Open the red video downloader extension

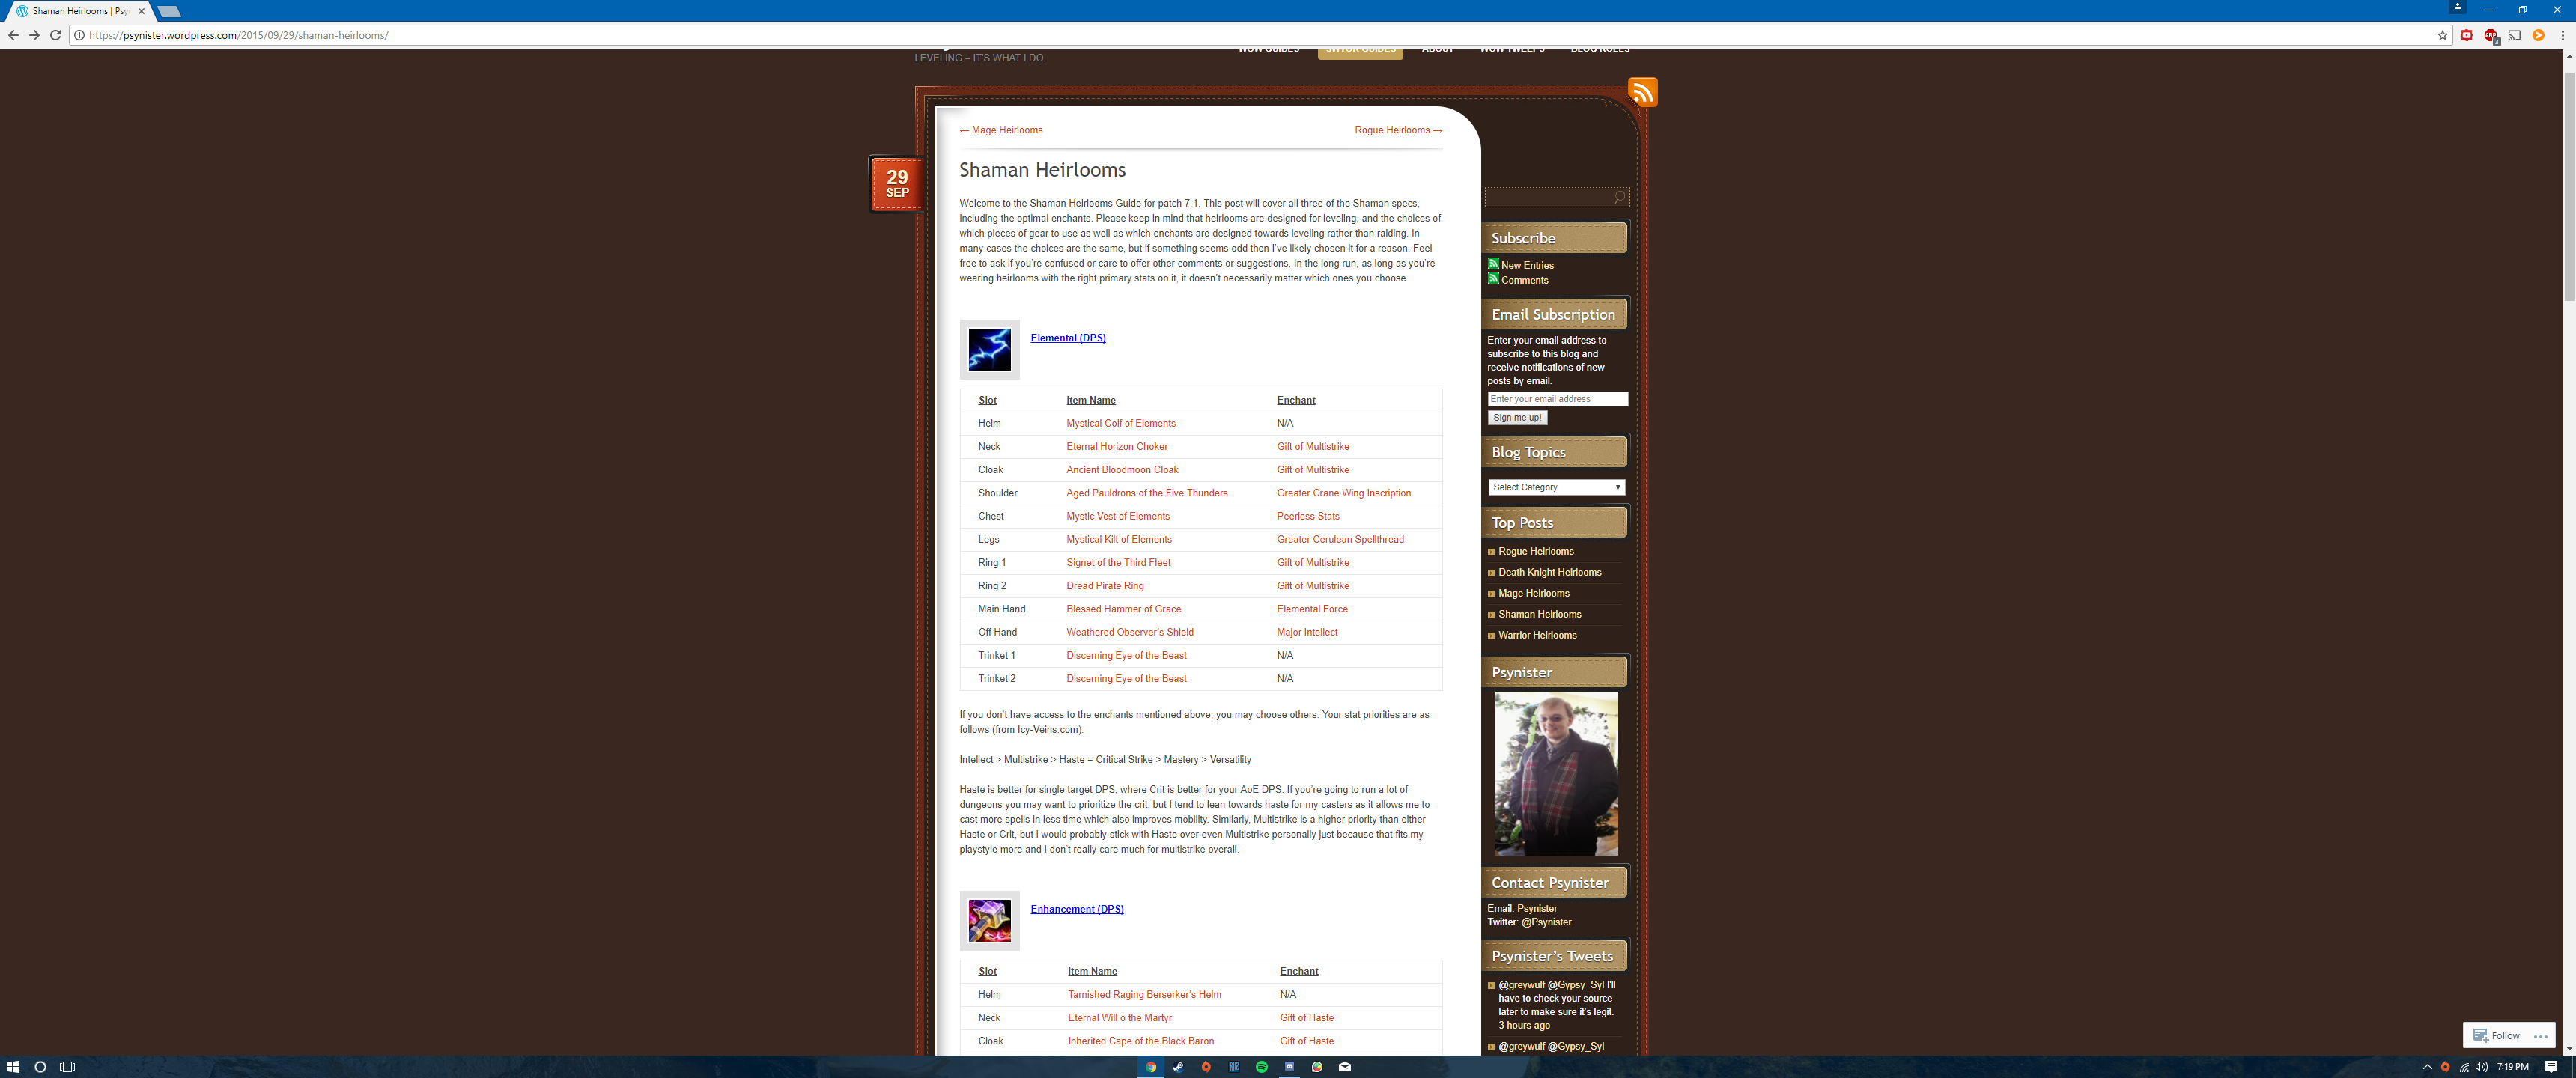click(2467, 35)
